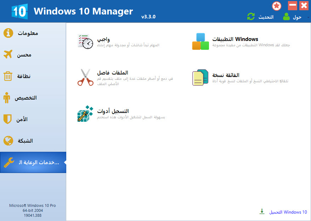
Task: Click the green user About icon
Action: click(286, 17)
